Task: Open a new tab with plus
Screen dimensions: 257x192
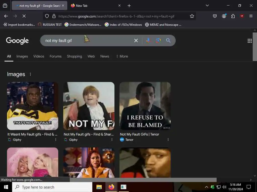Action: pos(129,6)
